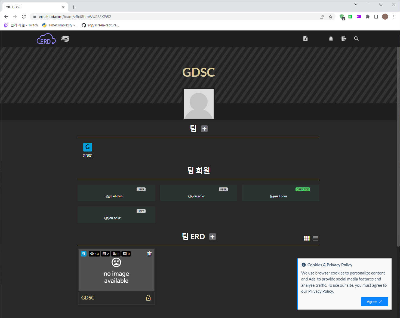Image resolution: width=400 pixels, height=318 pixels.
Task: Open search magnifier in site header
Action: click(356, 39)
